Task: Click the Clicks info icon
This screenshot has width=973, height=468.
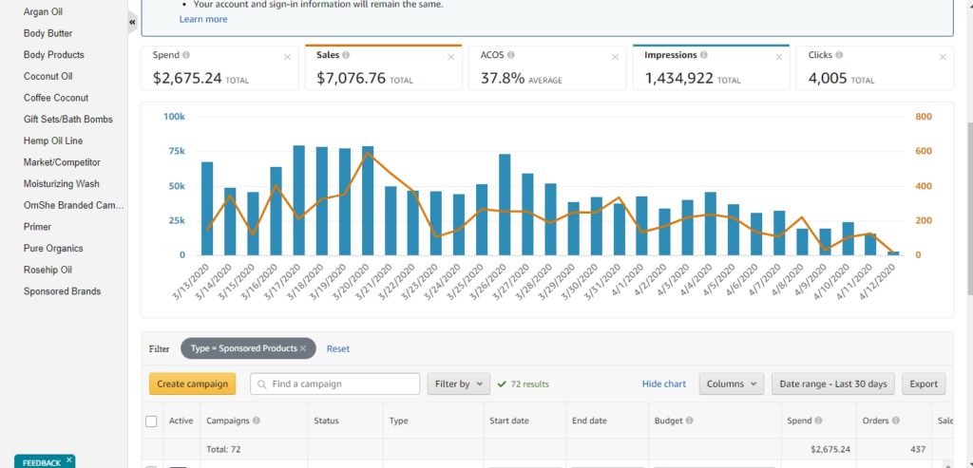Action: (x=840, y=56)
